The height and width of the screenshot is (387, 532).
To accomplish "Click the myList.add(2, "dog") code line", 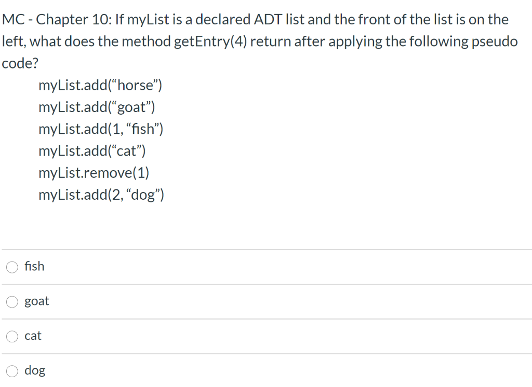I will click(102, 195).
